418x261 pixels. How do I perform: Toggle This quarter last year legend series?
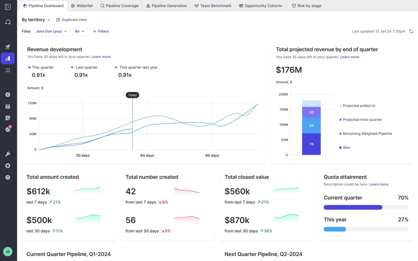point(136,67)
